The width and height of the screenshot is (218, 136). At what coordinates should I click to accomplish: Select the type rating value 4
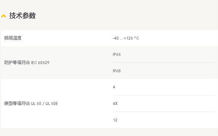coord(114,87)
